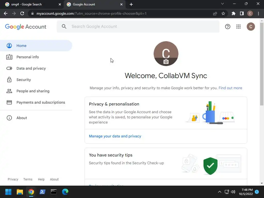Open Chrome extensions puzzle icon
The width and height of the screenshot is (264, 198).
233,13
